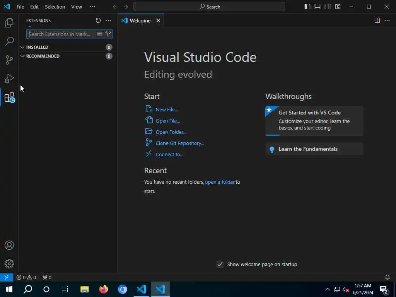The width and height of the screenshot is (396, 297).
Task: Open the Customize Layout icon
Action: pyautogui.click(x=338, y=7)
